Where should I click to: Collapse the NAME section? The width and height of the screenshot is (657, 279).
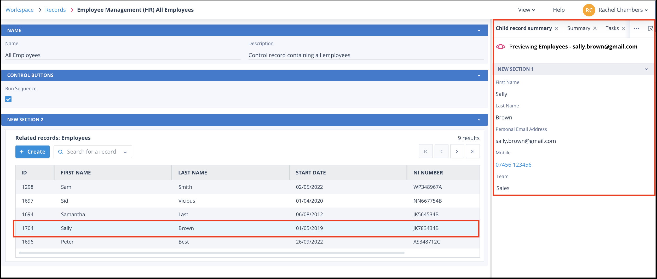click(479, 31)
